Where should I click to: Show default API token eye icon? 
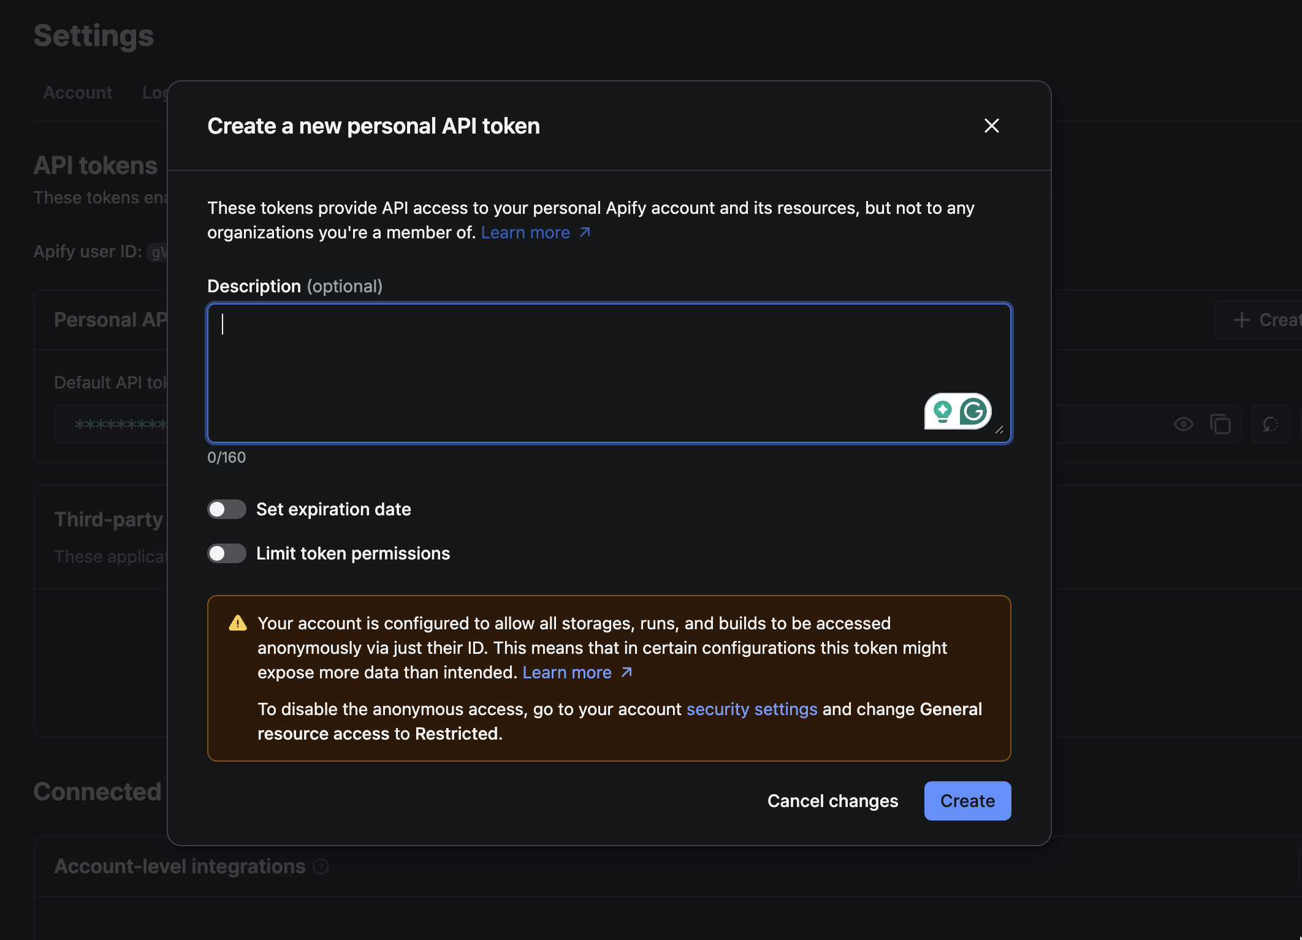[1183, 424]
